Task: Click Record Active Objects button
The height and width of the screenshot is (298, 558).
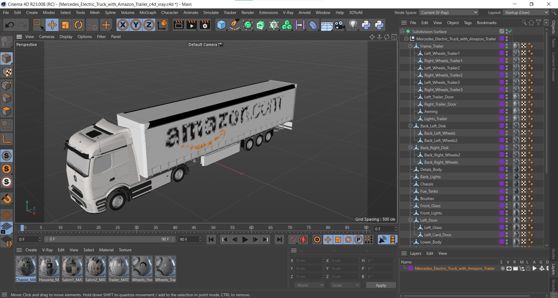Action: (293, 239)
